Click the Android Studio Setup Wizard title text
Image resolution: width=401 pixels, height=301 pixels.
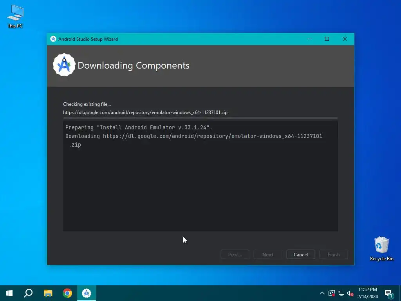(x=88, y=39)
